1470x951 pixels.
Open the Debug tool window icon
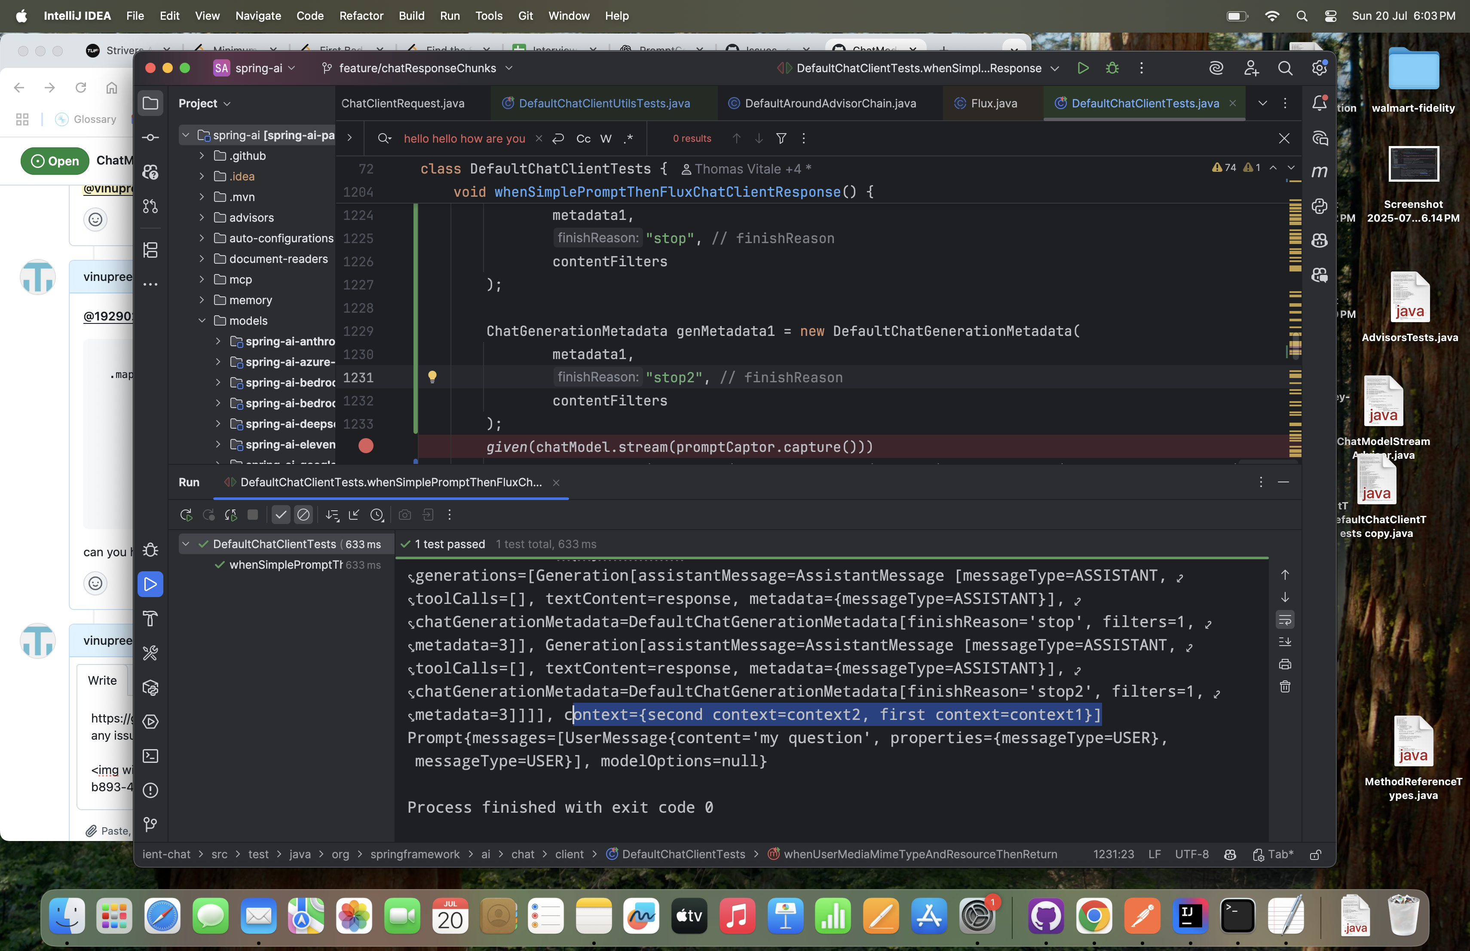point(150,550)
